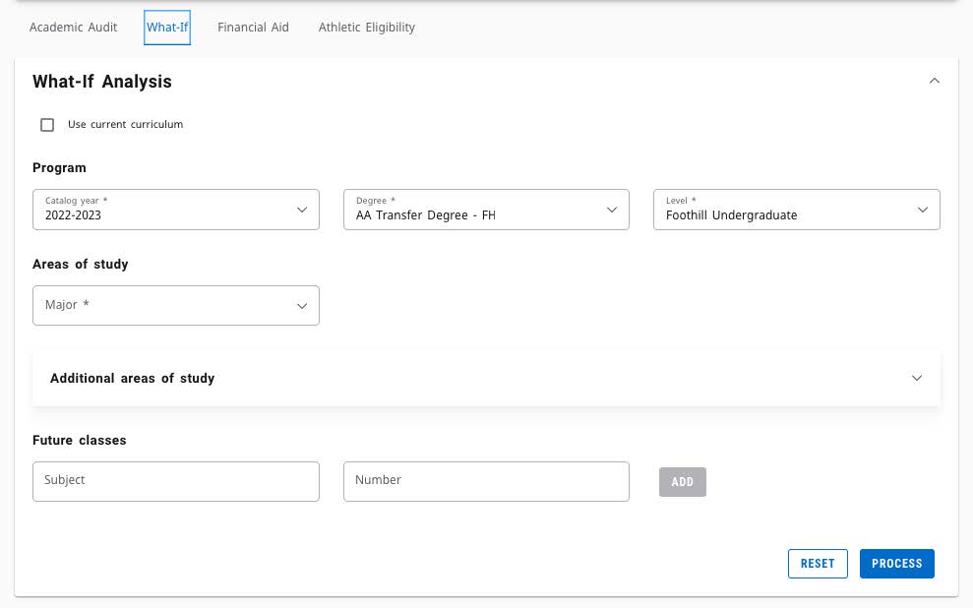Click the Level field's chevron icon
The image size is (973, 608).
tap(923, 210)
